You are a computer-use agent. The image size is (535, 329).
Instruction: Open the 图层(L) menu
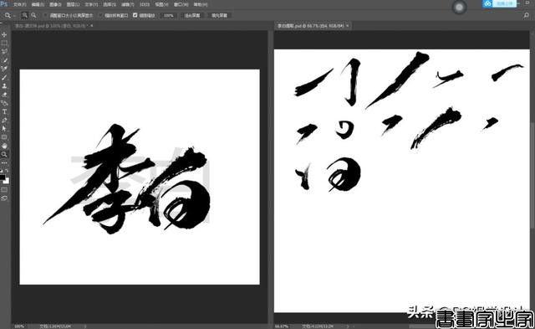(x=73, y=4)
